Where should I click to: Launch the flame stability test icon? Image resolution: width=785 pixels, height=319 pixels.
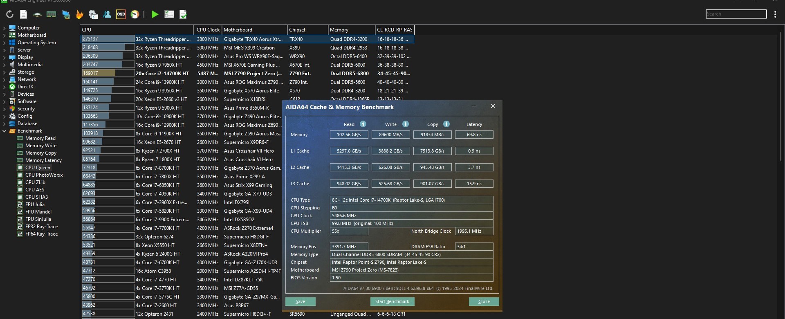point(79,14)
